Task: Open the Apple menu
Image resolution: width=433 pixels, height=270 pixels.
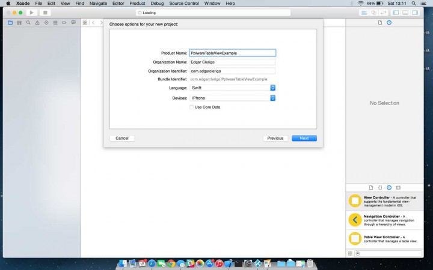Action: 8,4
